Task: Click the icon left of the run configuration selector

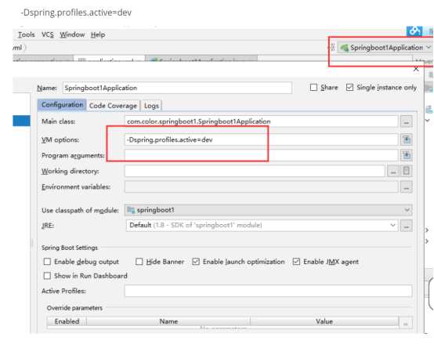Action: [333, 48]
